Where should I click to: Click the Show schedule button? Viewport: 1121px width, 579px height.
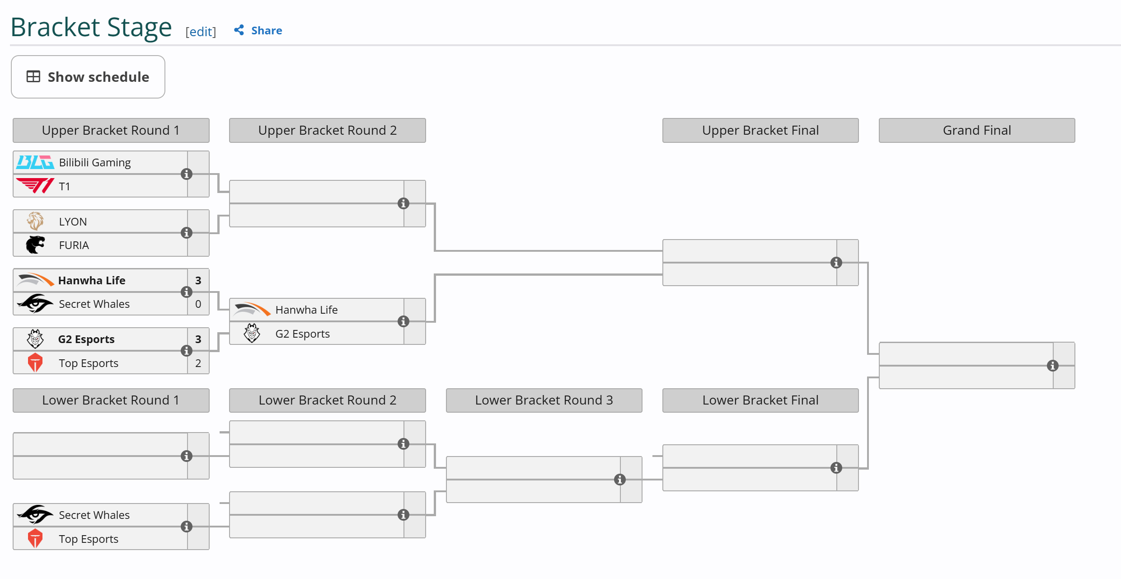(88, 77)
